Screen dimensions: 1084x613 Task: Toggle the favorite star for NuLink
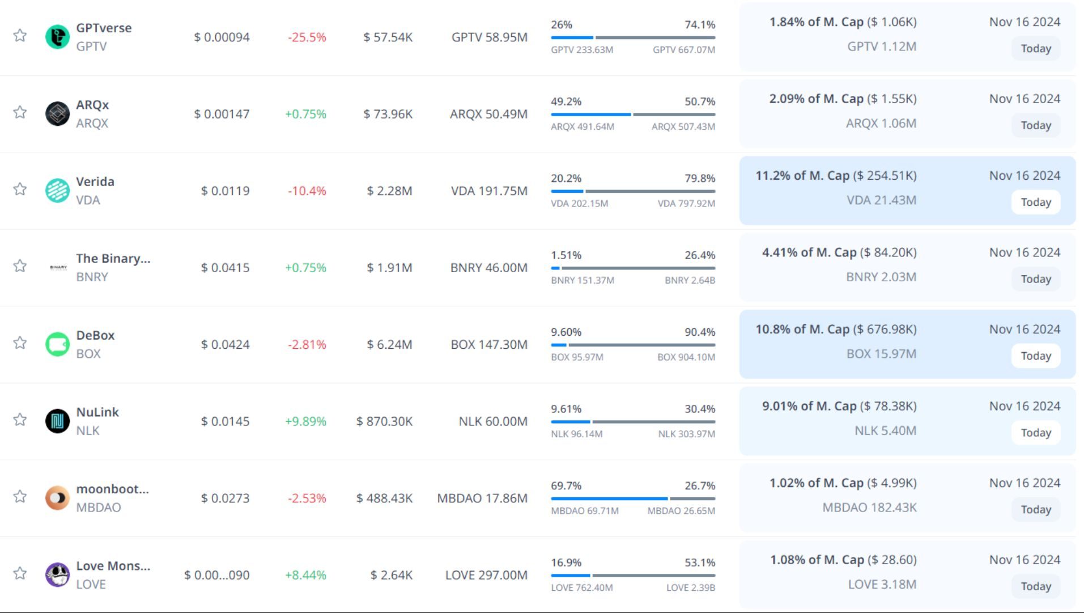click(20, 420)
